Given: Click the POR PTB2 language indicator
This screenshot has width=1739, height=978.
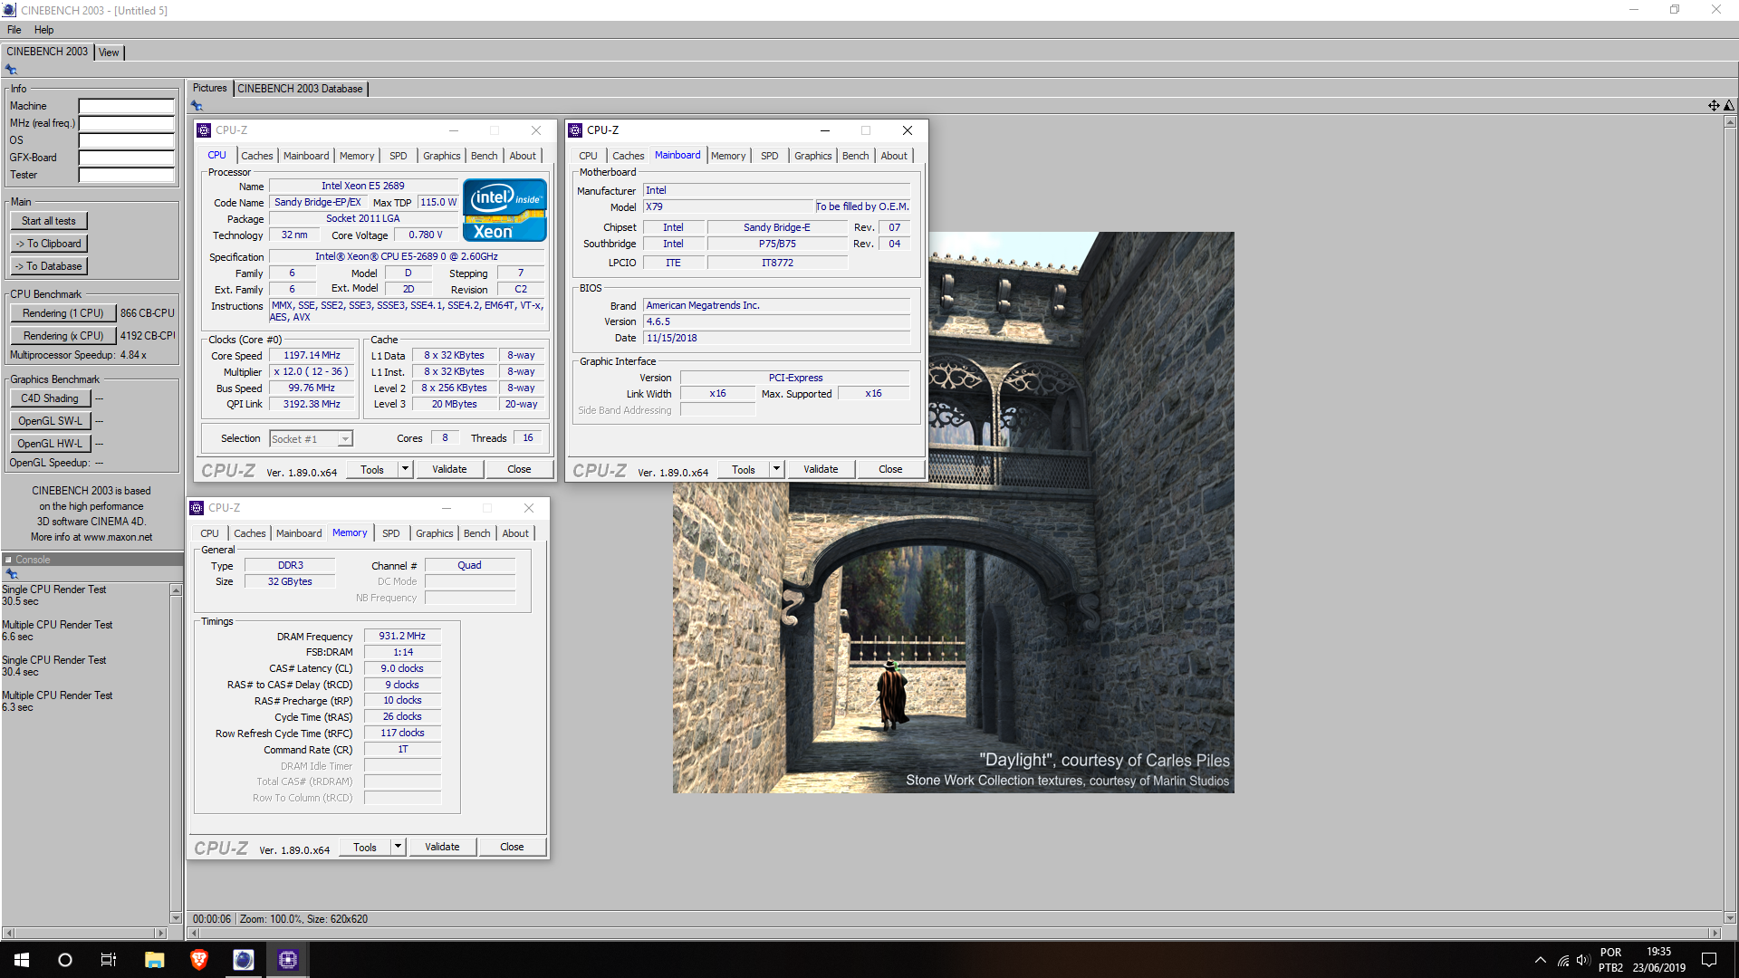Looking at the screenshot, I should click(x=1610, y=960).
